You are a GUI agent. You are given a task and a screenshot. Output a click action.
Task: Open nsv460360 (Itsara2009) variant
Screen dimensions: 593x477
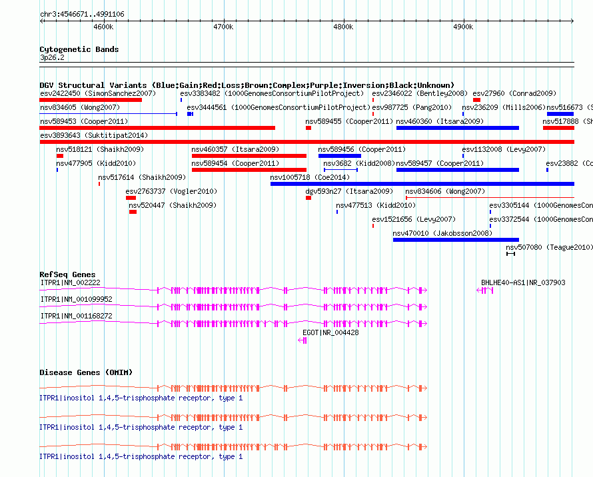coord(440,121)
